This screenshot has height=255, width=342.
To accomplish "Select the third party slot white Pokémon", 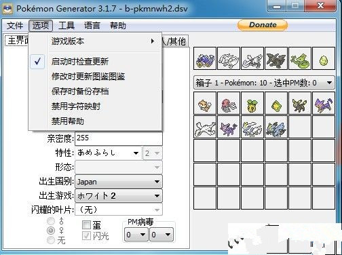I will [252, 58].
